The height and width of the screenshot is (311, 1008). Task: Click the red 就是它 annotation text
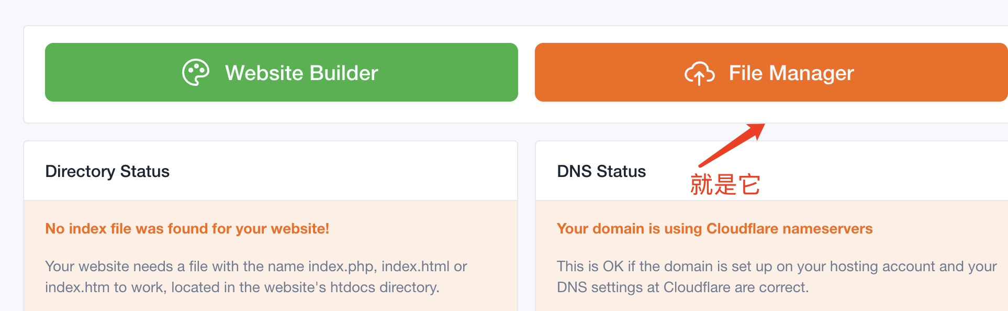point(725,184)
